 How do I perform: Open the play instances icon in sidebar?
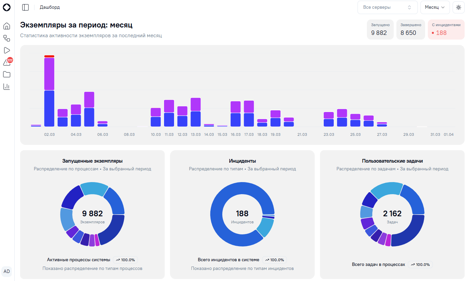(7, 50)
